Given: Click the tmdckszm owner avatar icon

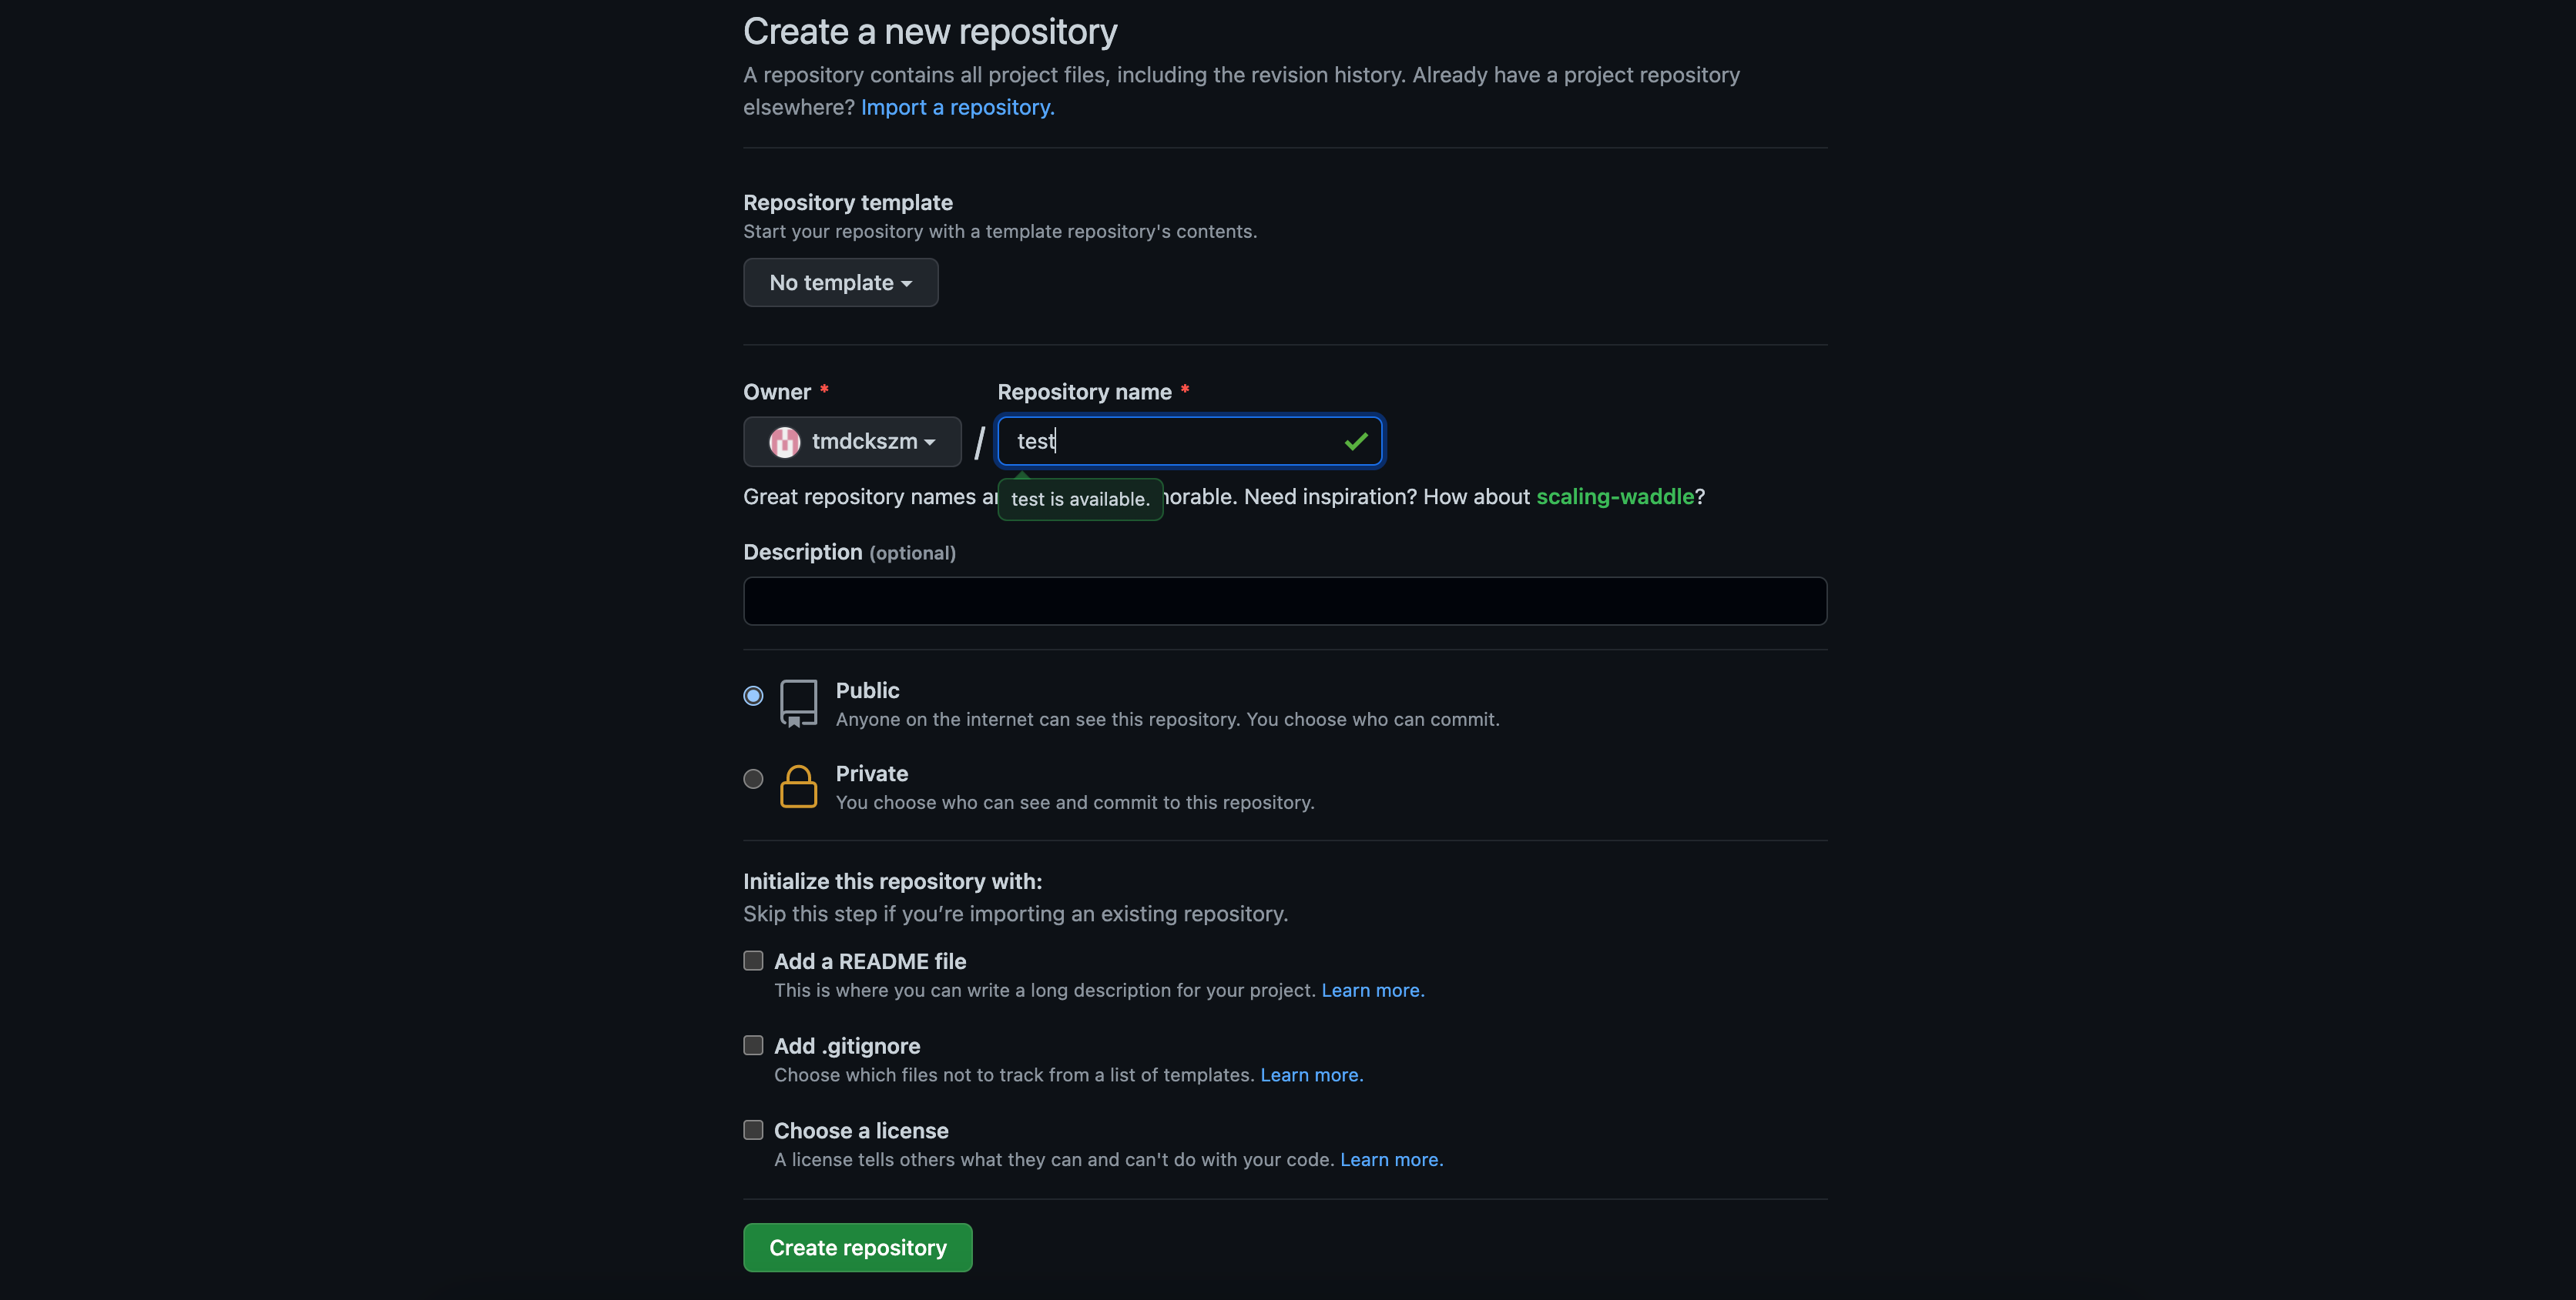Looking at the screenshot, I should pos(785,442).
